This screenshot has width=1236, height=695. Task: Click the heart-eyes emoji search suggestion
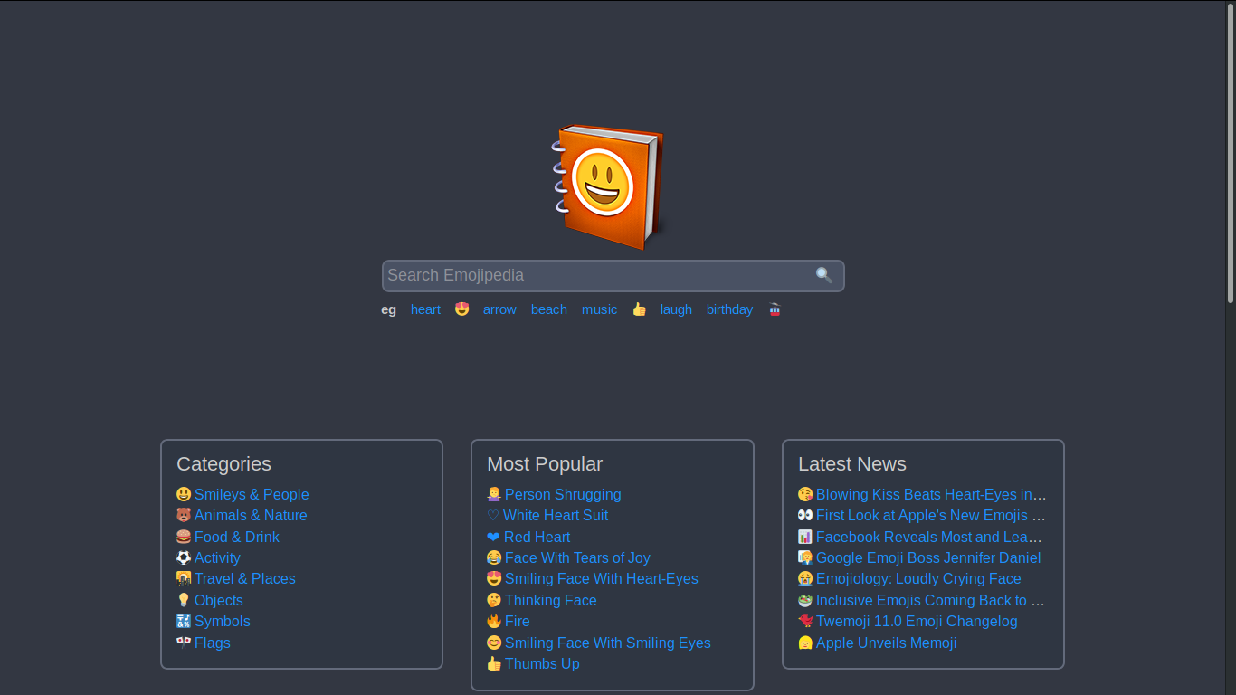click(x=461, y=309)
